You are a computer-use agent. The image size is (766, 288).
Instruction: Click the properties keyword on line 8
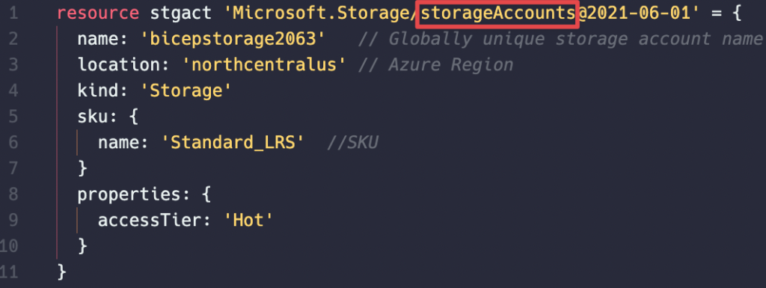point(129,194)
